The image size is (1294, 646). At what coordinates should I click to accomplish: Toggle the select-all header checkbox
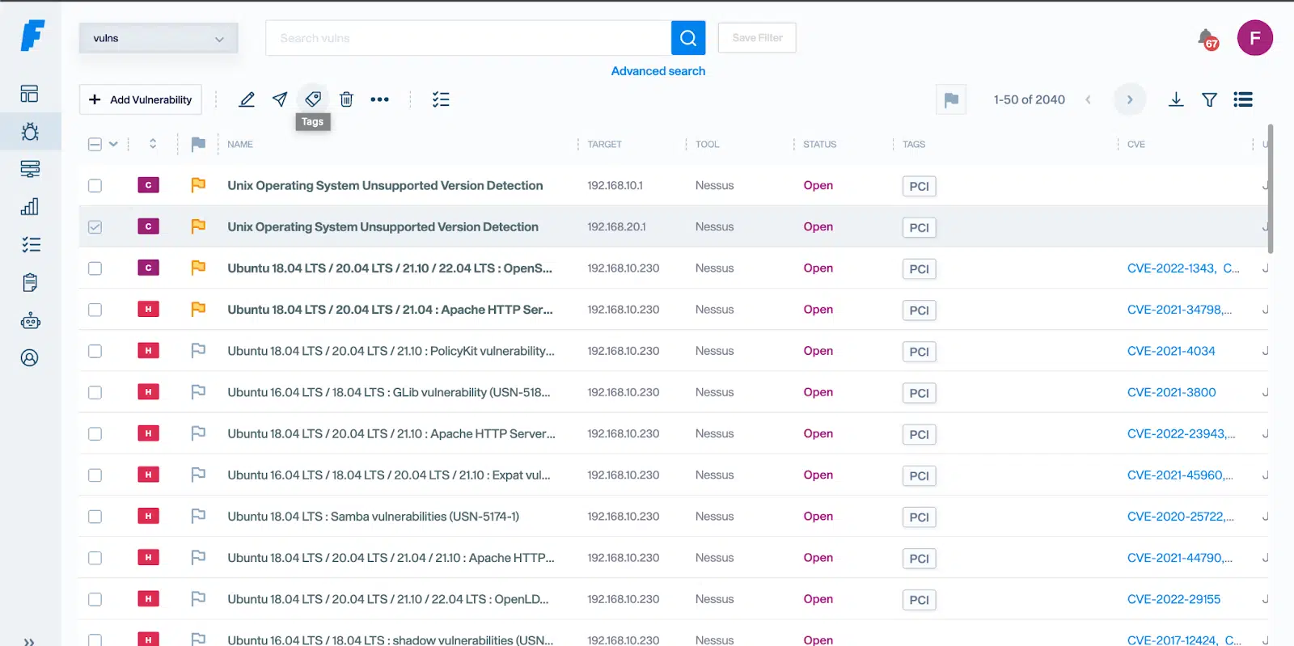tap(95, 144)
